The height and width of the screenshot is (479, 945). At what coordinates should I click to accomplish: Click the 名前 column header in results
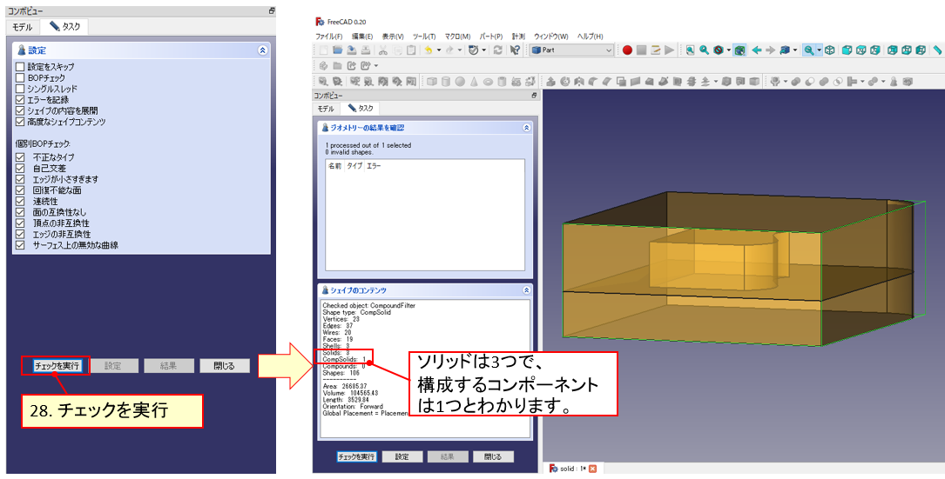(x=334, y=165)
